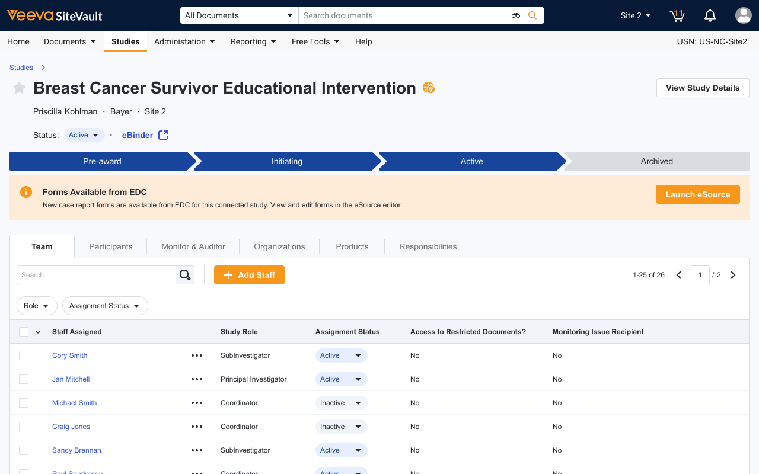Open the actions ellipsis for Cory Smith

tap(197, 355)
